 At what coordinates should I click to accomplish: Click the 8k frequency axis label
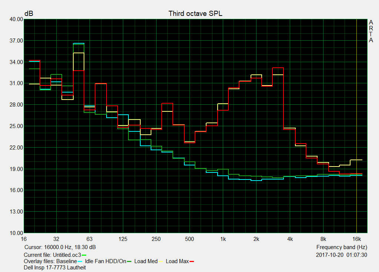[x=323, y=239]
